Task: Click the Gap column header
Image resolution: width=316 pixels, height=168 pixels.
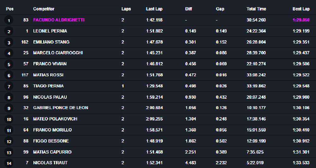Action: (220, 9)
